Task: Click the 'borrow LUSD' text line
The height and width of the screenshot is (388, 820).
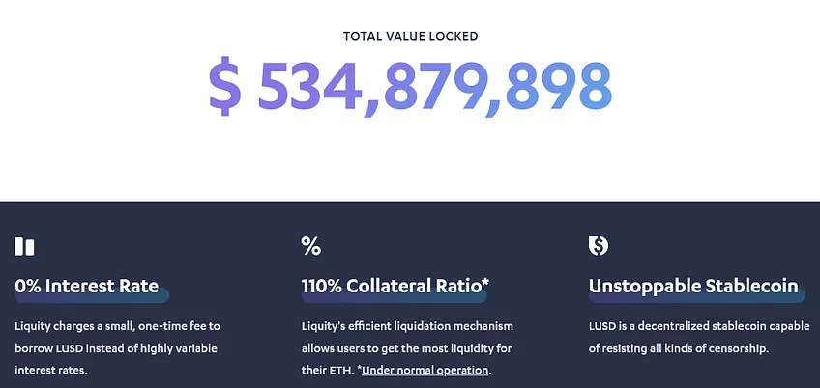Action: click(x=116, y=348)
